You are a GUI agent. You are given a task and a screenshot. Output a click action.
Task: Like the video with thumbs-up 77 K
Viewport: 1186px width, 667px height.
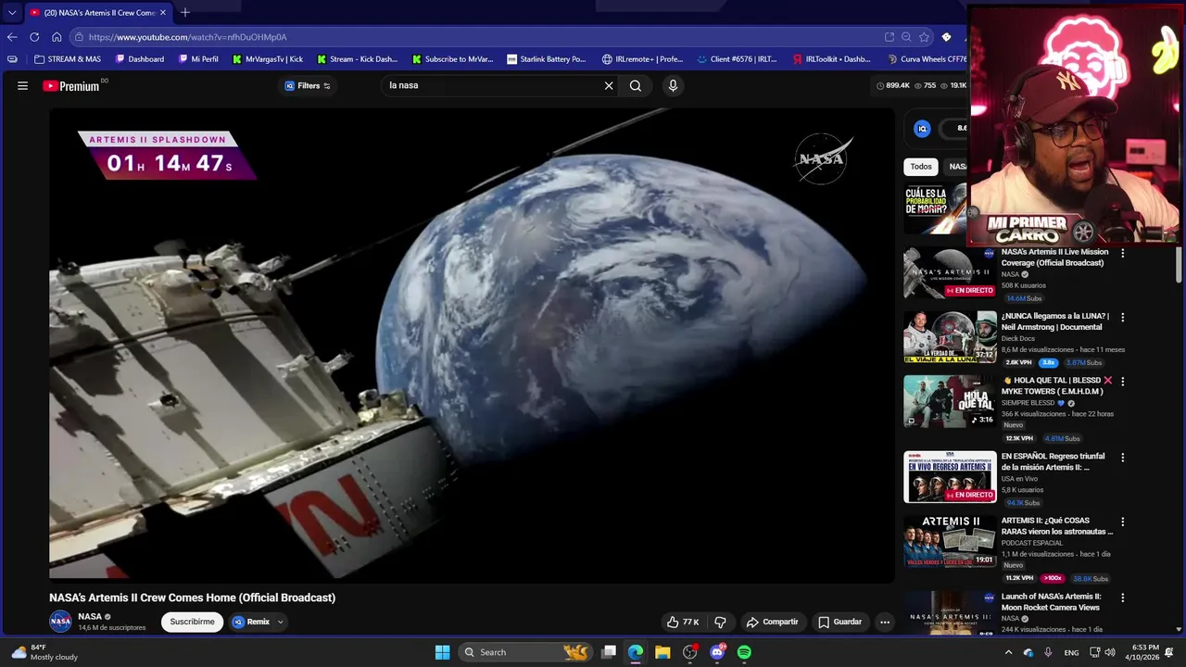683,622
